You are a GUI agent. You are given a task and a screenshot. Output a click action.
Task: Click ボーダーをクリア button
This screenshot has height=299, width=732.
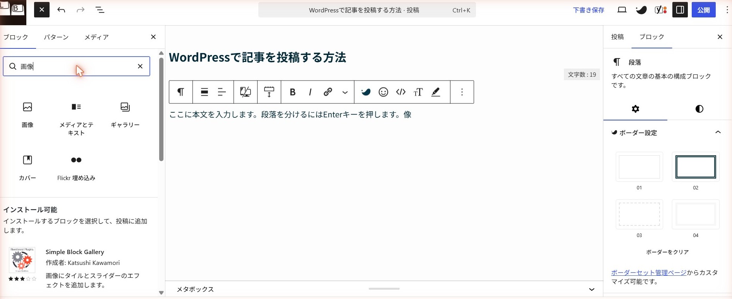tap(667, 252)
